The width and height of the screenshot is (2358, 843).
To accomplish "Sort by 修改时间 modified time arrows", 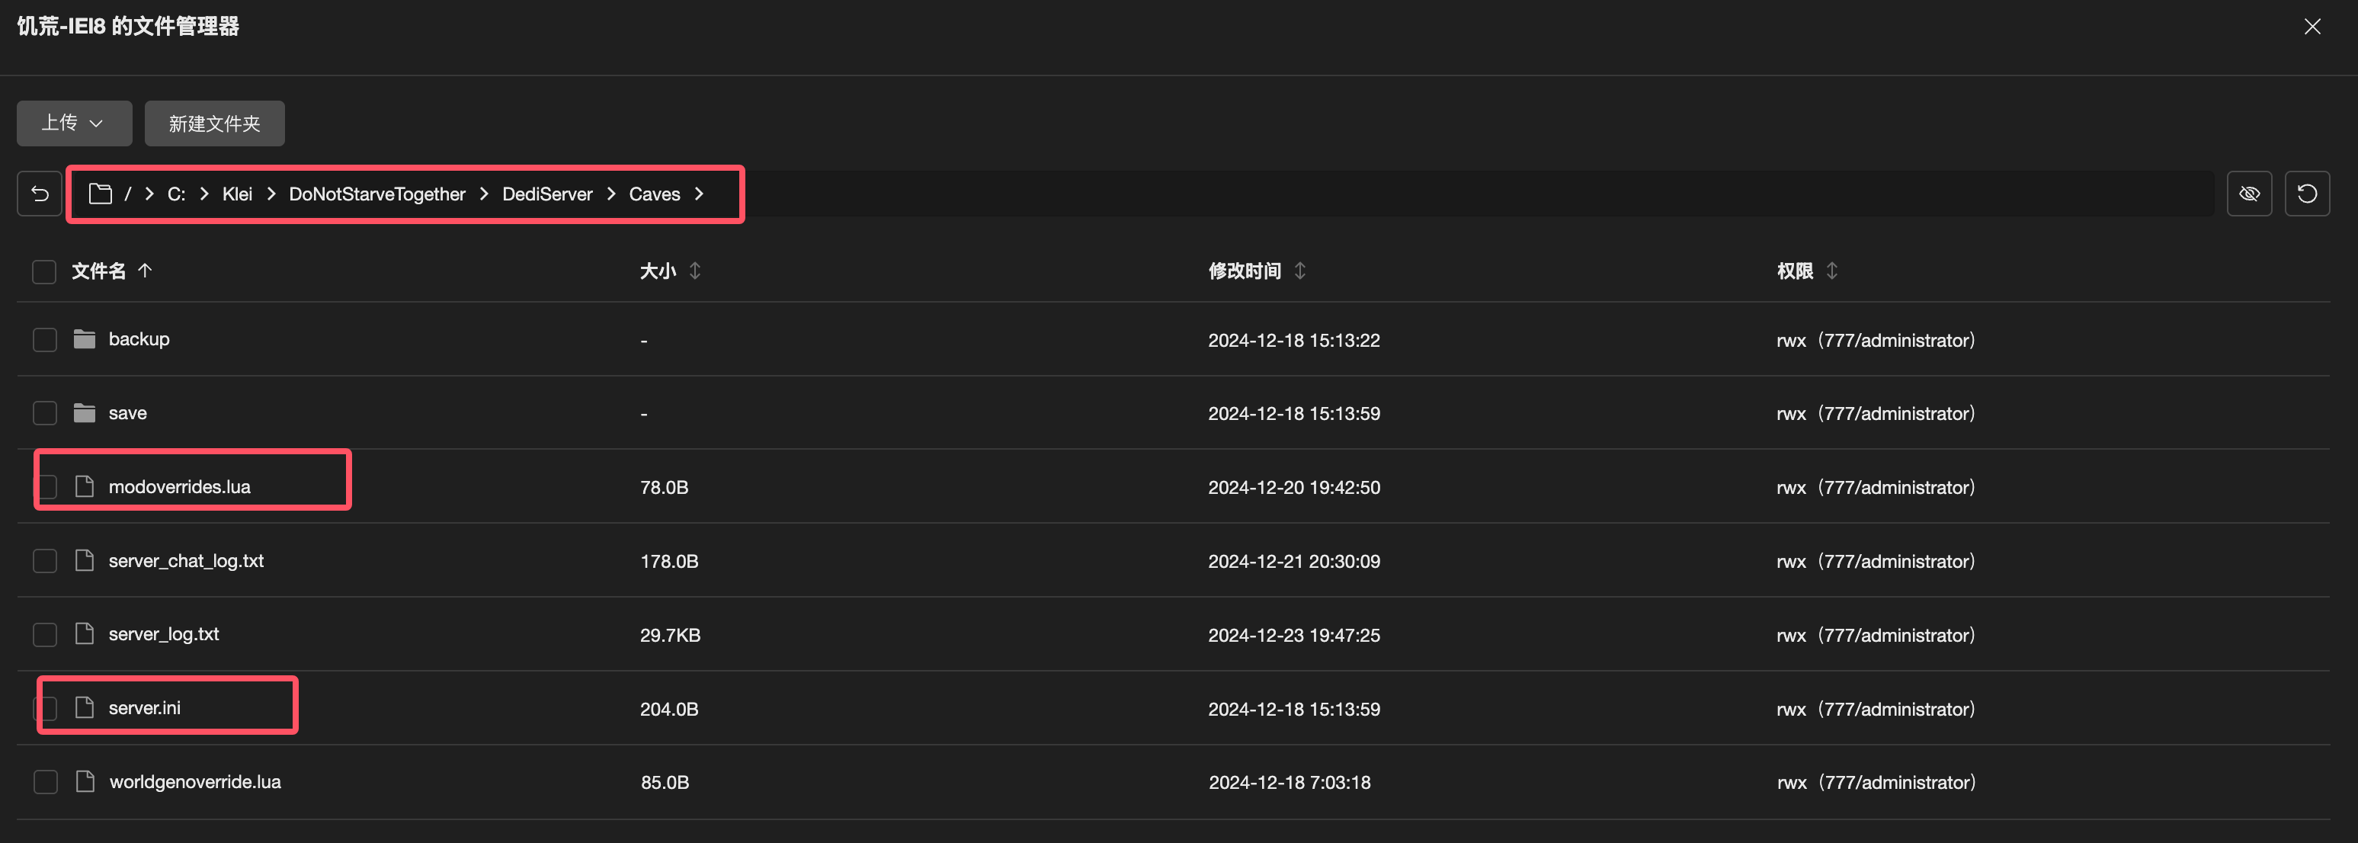I will [1300, 270].
